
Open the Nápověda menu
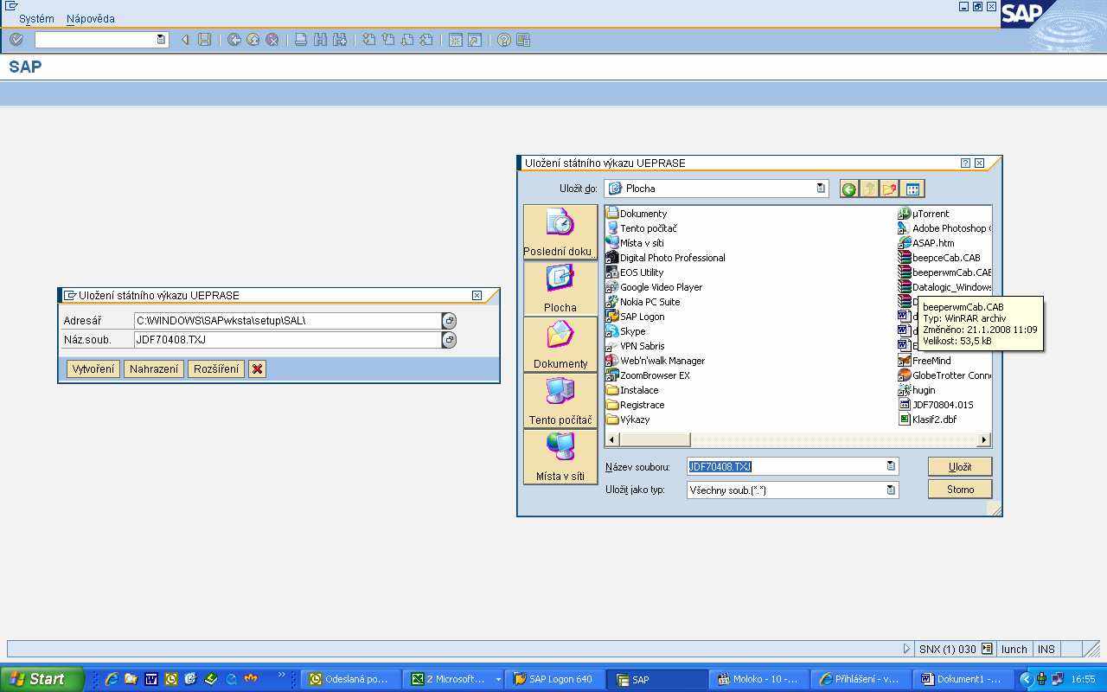tap(90, 18)
